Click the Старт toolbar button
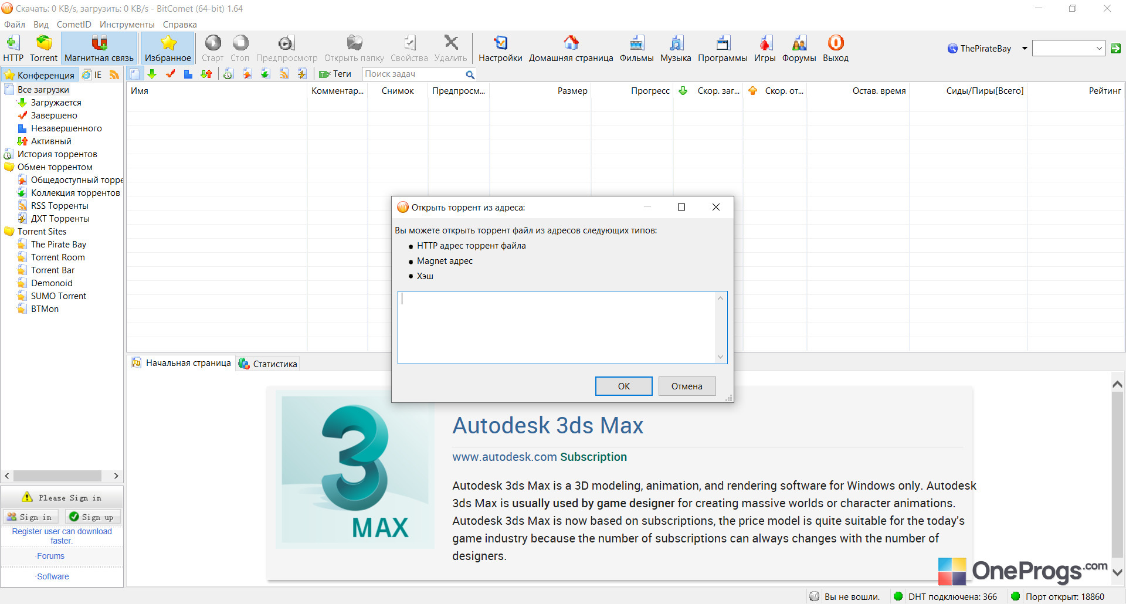The height and width of the screenshot is (604, 1126). point(213,48)
